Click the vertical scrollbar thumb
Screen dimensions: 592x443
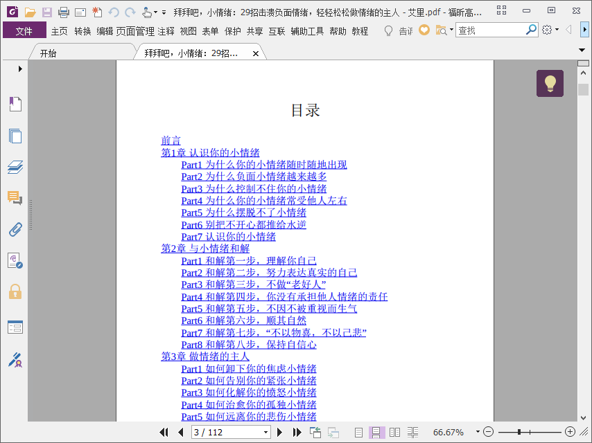pyautogui.click(x=583, y=90)
